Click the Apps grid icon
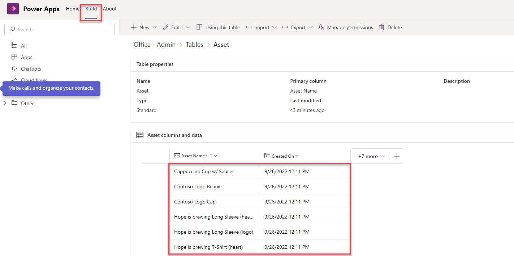This screenshot has height=256, width=514. tap(14, 57)
